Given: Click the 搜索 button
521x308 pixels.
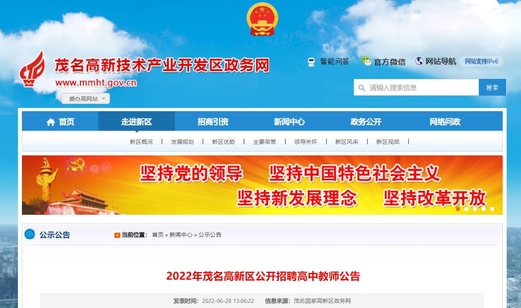Looking at the screenshot, I should click(492, 87).
